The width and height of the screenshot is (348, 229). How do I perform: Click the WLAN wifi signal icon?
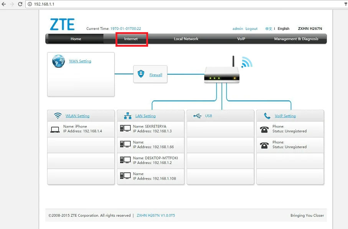[x=58, y=116]
